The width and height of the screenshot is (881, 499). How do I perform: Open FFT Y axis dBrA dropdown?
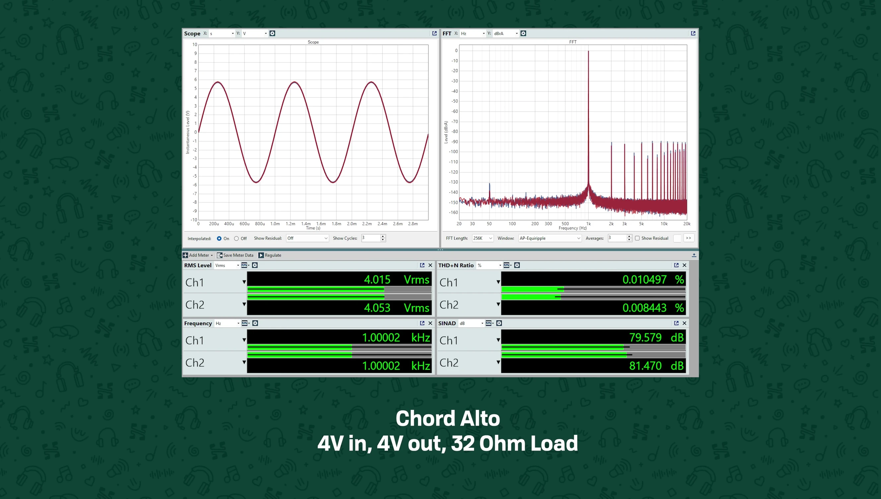[506, 33]
